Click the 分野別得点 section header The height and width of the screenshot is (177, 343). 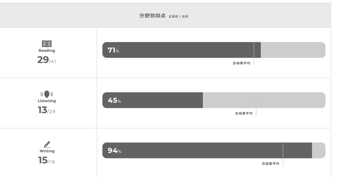tap(152, 16)
